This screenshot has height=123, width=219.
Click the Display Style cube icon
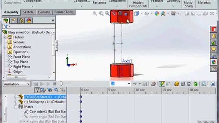[x=137, y=14]
